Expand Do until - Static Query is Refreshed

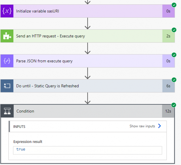[x=88, y=86]
